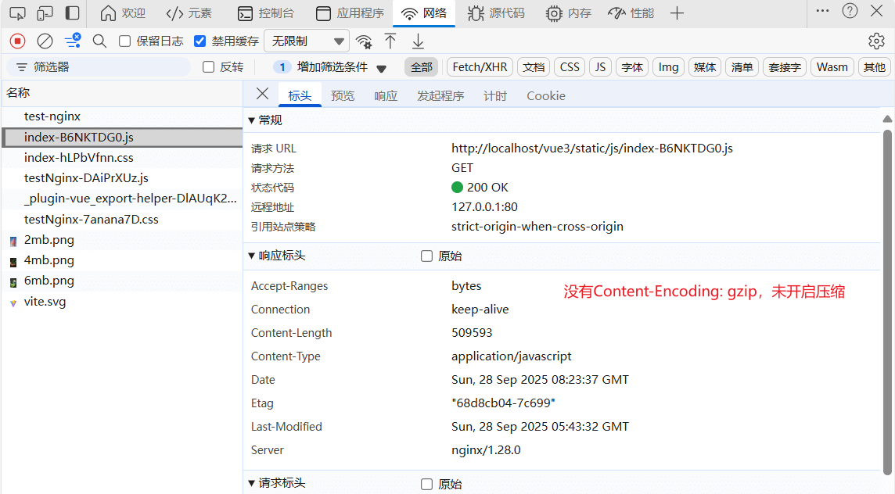Click the record network log icon

(x=18, y=41)
